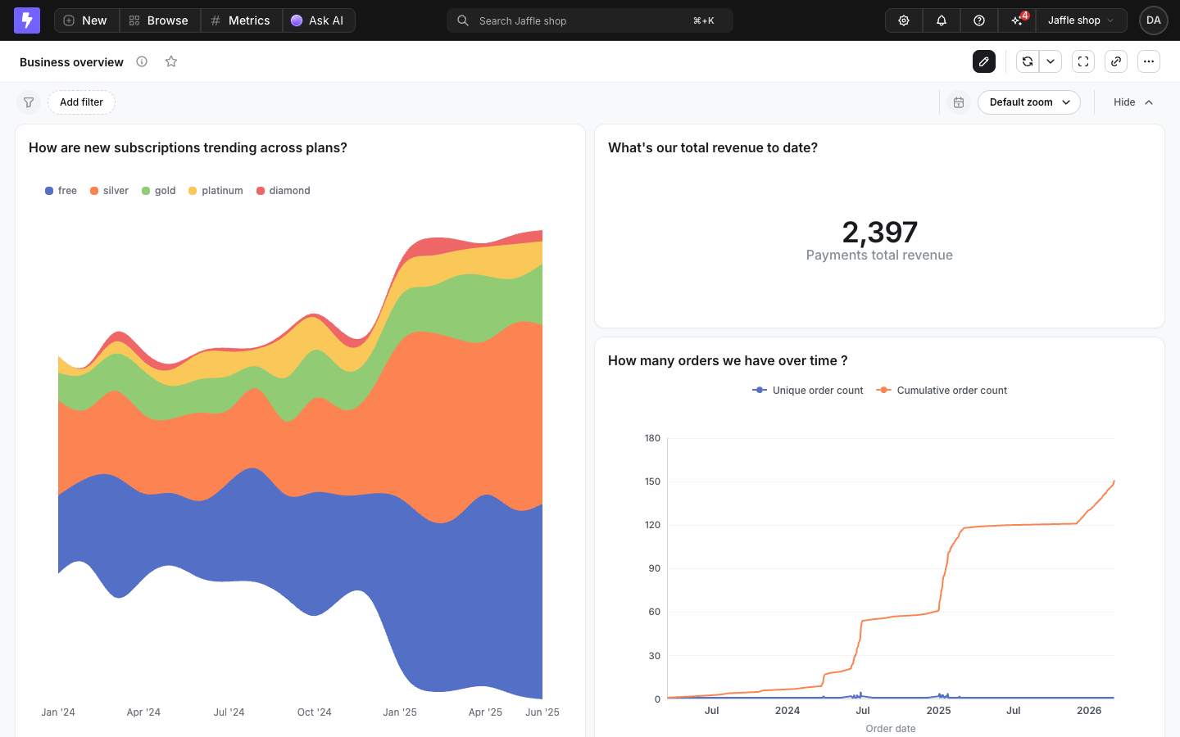Toggle Cumulative order count legend
1180x737 pixels.
pos(942,391)
